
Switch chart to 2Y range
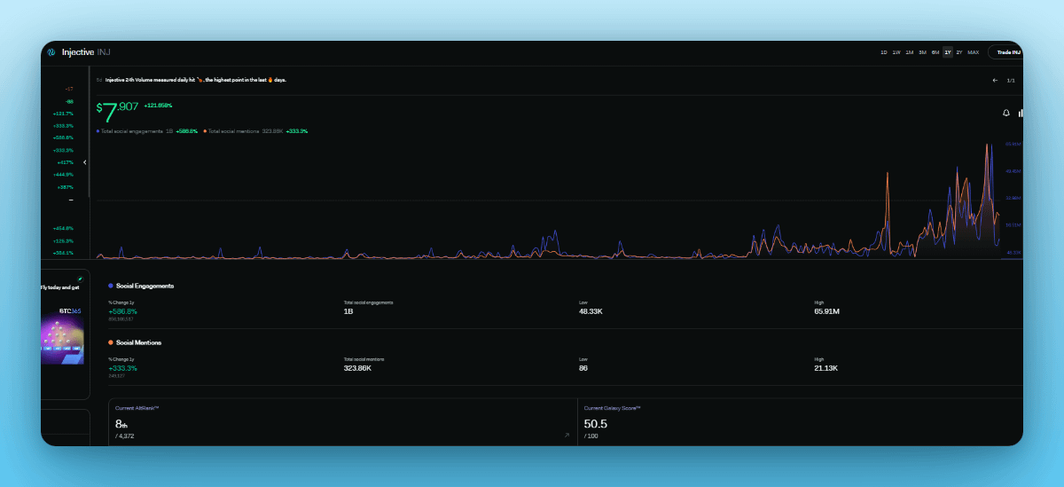(x=958, y=52)
